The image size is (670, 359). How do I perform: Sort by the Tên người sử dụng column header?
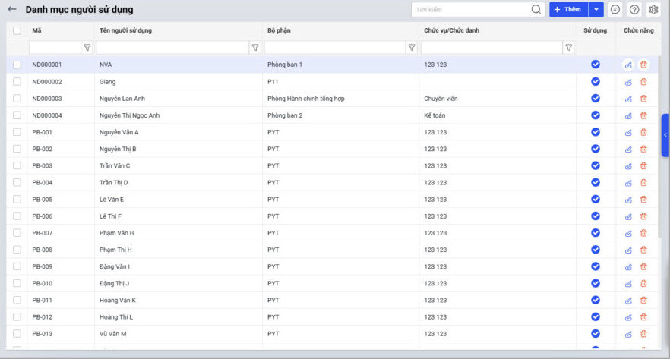(125, 30)
